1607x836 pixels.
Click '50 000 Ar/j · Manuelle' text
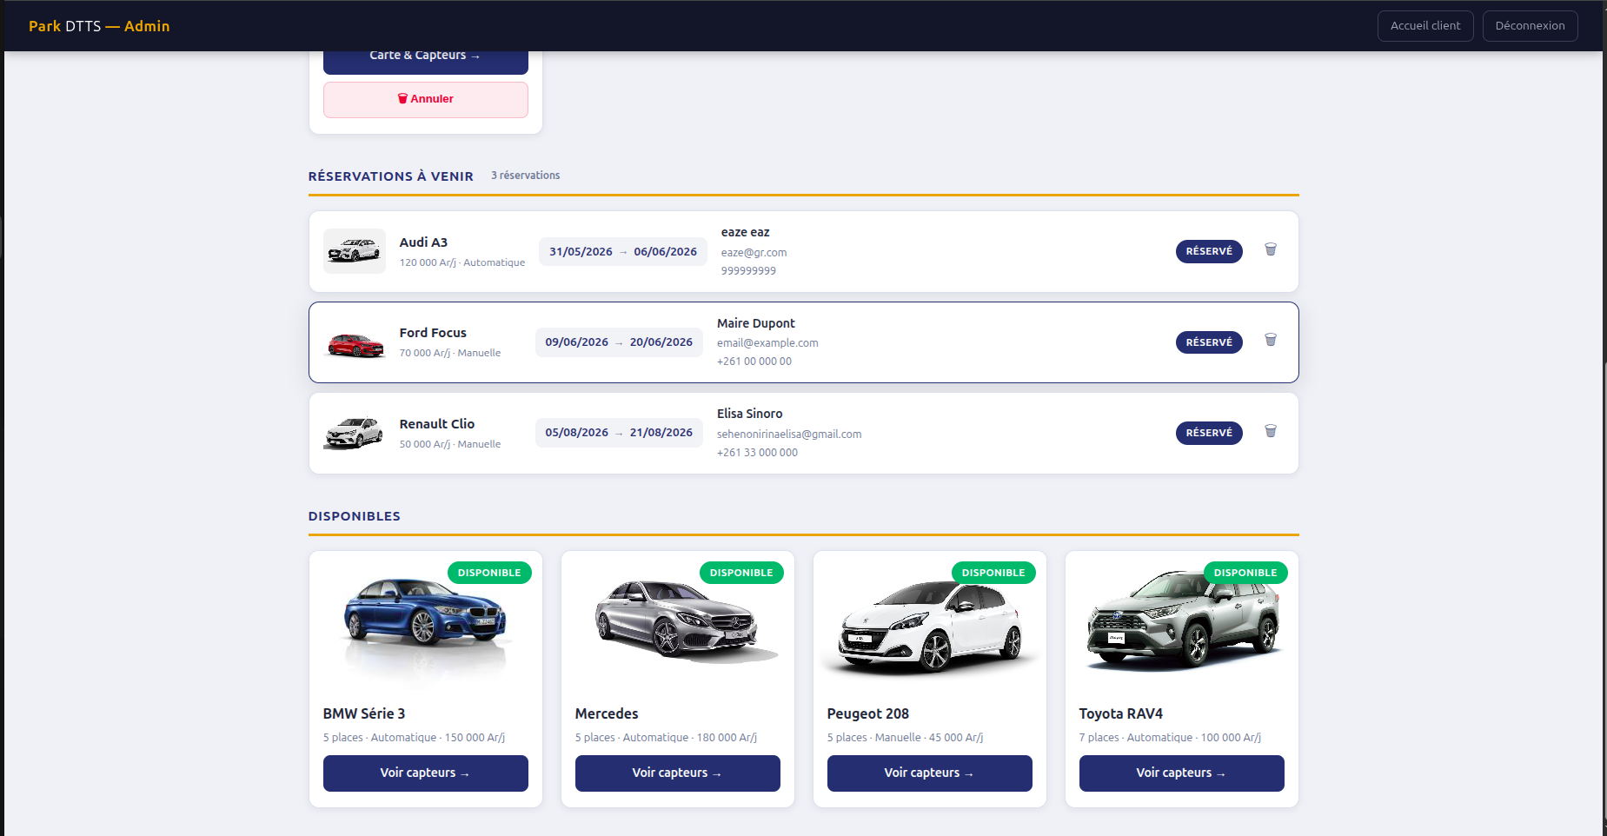[450, 444]
